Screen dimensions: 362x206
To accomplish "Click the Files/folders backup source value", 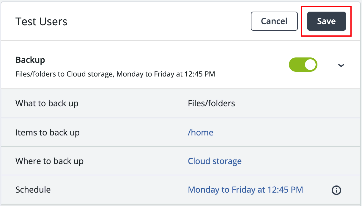I will tap(211, 103).
